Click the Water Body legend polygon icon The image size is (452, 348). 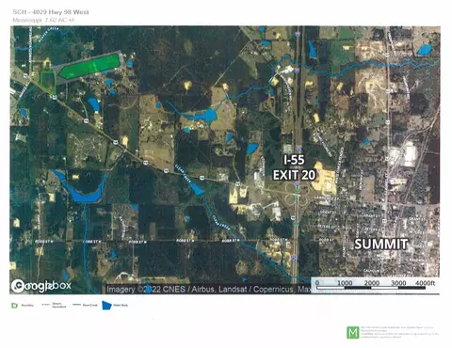coord(106,306)
